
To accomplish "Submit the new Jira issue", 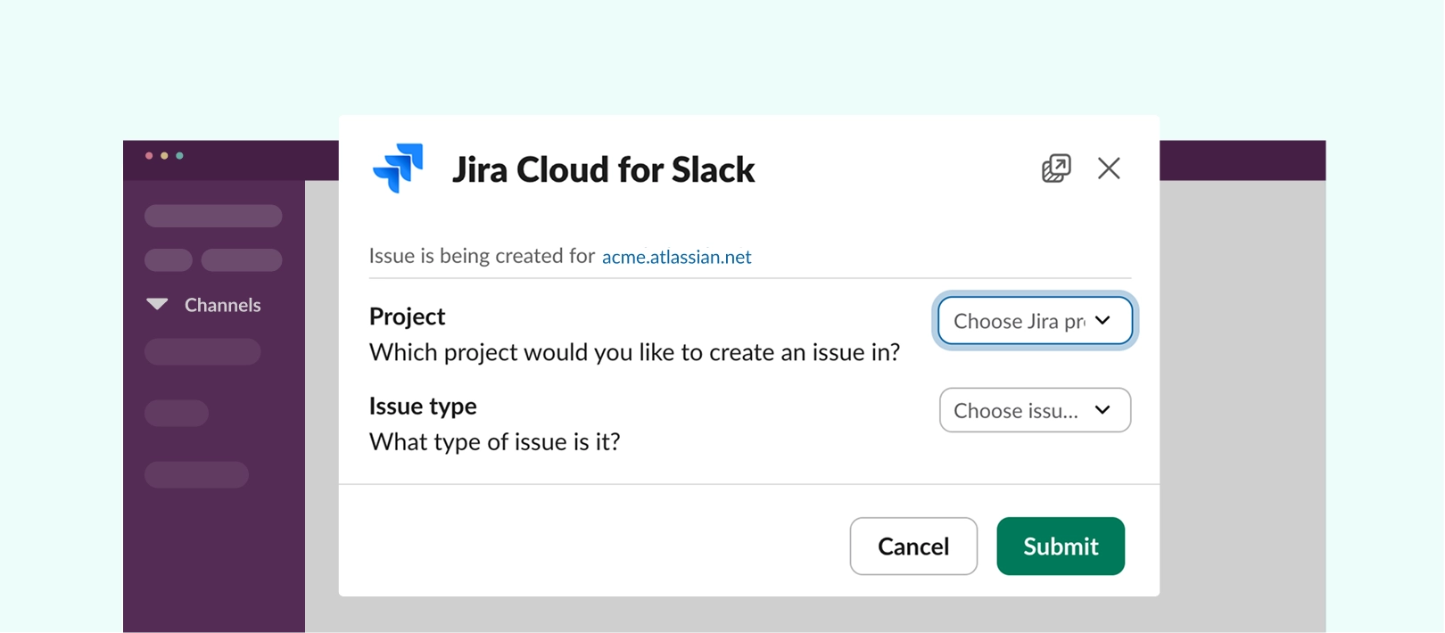I will click(1061, 546).
